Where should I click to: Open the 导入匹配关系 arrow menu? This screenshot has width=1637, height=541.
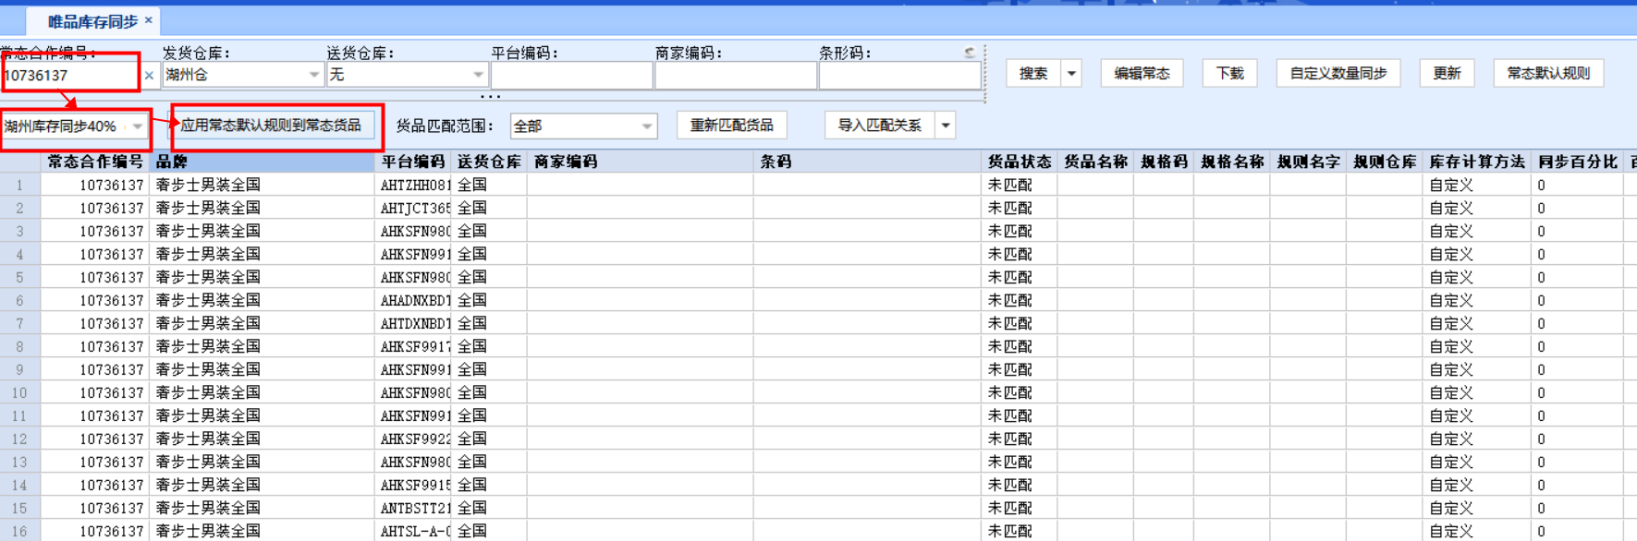point(945,126)
